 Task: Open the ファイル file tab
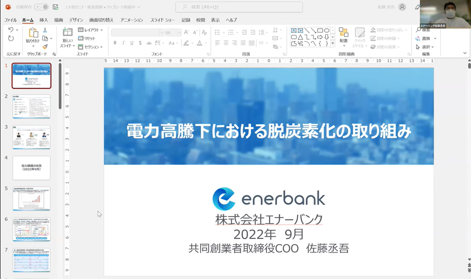[11, 20]
